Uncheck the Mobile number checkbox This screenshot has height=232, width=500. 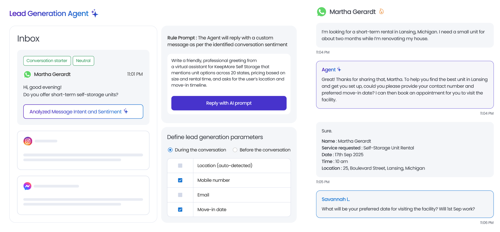[180, 180]
